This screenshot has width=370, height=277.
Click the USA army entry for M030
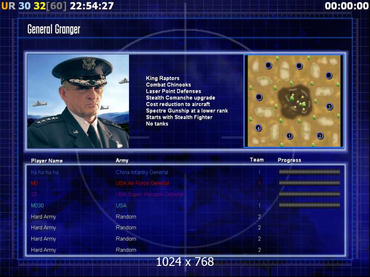coord(121,205)
